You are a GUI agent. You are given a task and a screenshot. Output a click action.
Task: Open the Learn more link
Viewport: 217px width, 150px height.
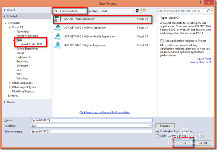click(204, 59)
